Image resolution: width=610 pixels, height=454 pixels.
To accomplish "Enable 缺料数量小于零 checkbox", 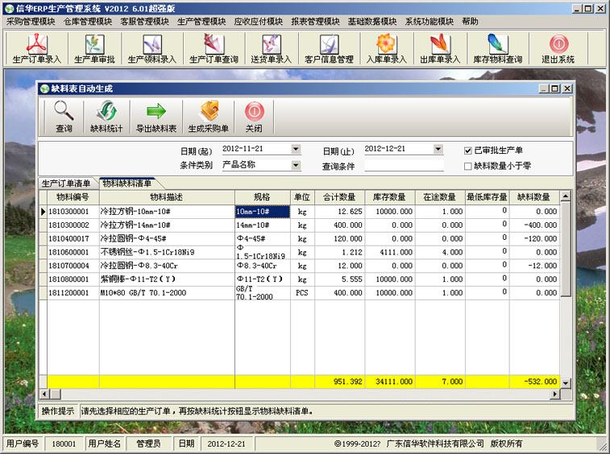I will point(468,166).
